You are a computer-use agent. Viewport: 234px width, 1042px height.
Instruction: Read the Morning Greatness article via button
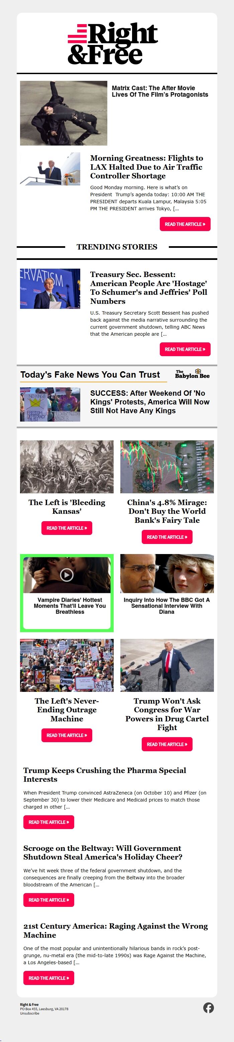[x=185, y=224]
